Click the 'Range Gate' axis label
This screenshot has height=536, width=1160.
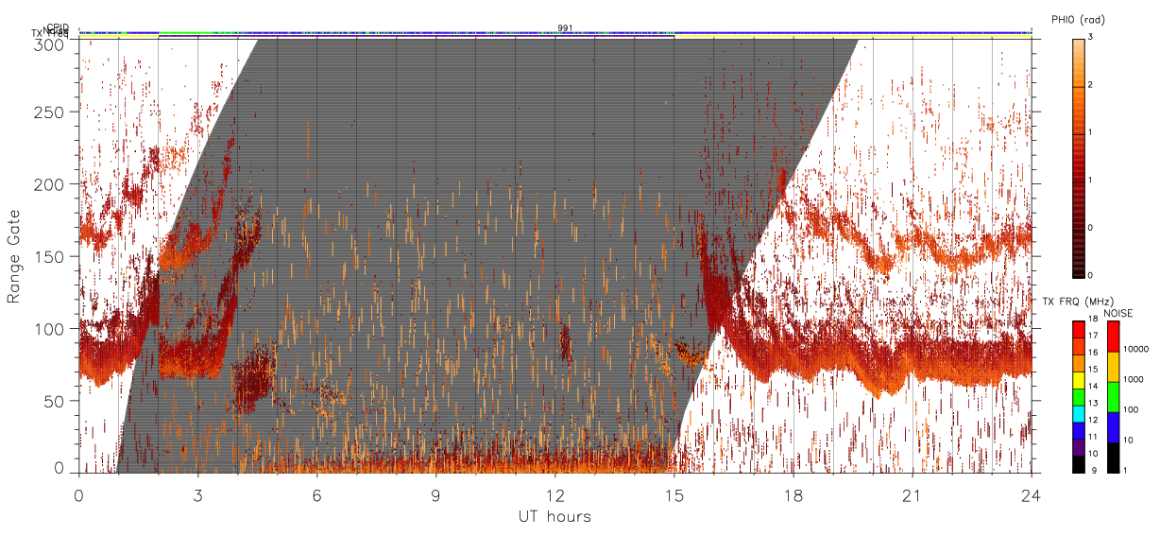(x=14, y=256)
